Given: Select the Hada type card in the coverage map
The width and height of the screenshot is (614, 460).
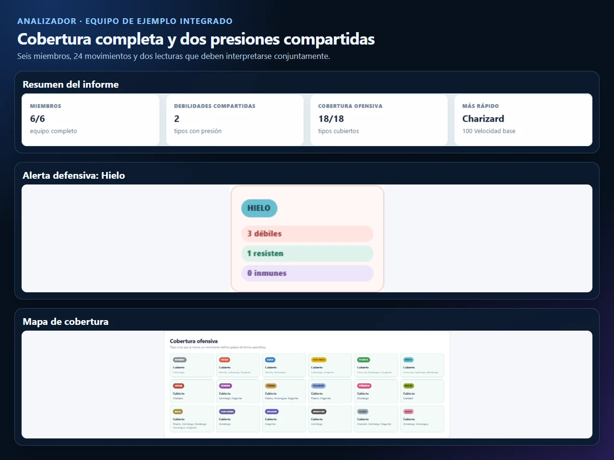Looking at the screenshot, I should pyautogui.click(x=422, y=419).
